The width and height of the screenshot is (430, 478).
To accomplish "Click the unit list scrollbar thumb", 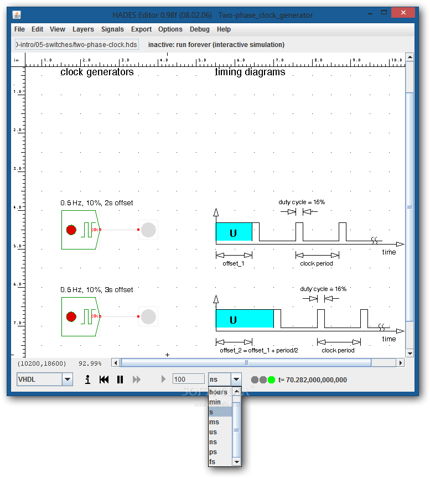I will 236,430.
